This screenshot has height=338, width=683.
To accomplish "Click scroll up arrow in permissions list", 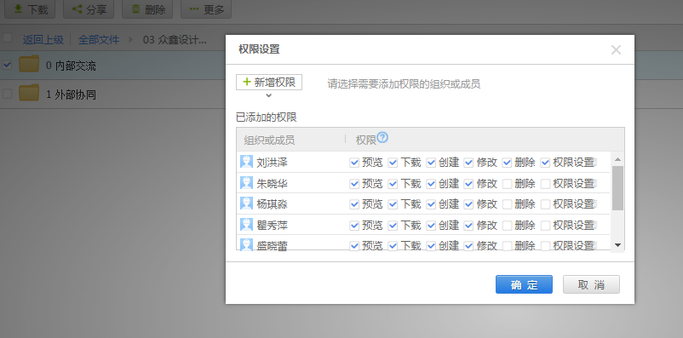I will point(617,159).
